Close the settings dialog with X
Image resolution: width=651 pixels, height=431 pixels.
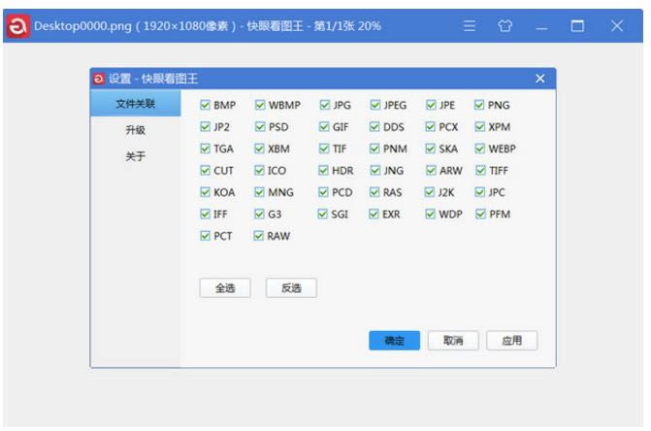[540, 79]
